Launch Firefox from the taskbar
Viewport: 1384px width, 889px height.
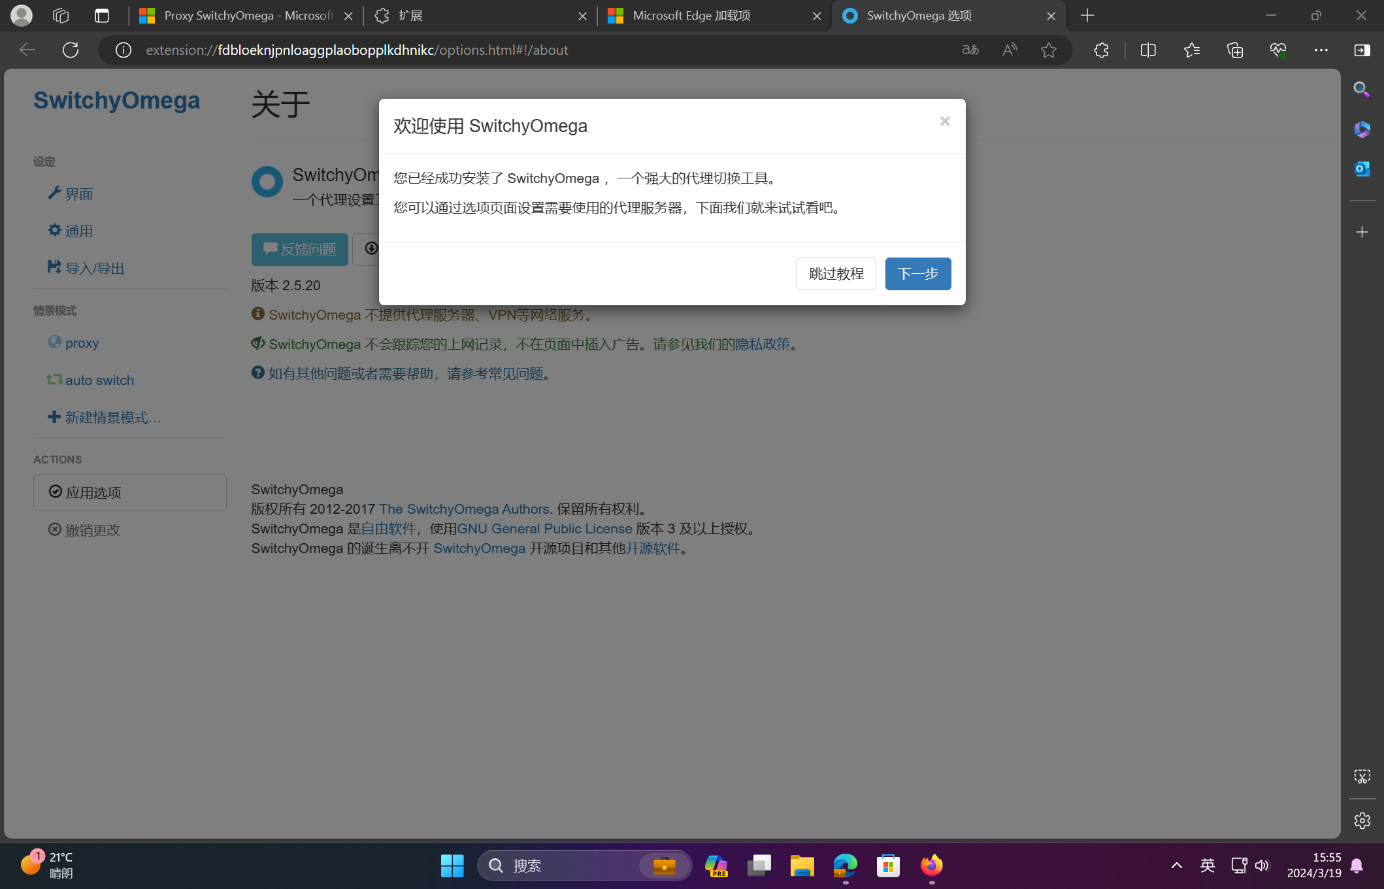[931, 865]
